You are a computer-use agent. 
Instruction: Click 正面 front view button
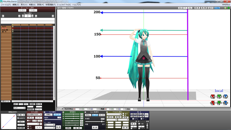click(133, 114)
